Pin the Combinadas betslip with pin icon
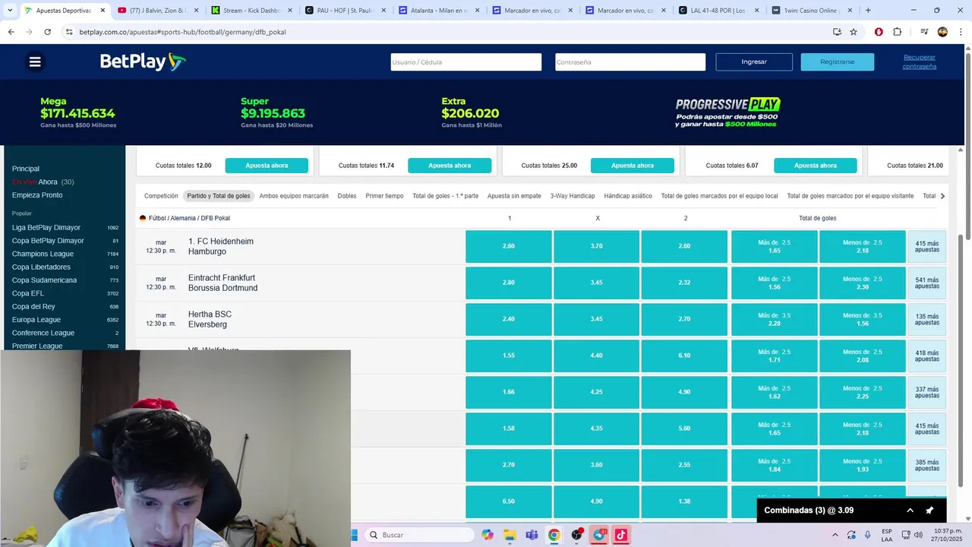 929,511
